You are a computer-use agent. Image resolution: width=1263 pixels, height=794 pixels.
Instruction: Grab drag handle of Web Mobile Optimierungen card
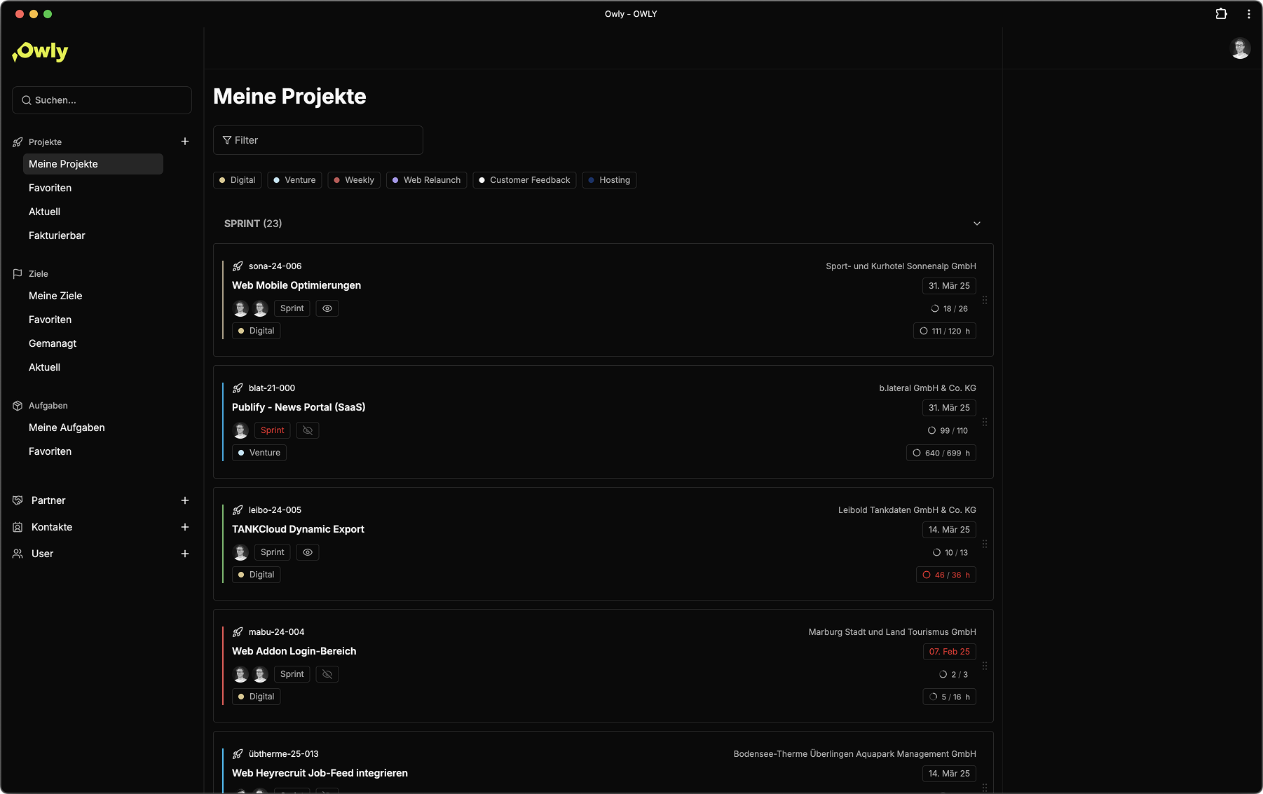[985, 300]
